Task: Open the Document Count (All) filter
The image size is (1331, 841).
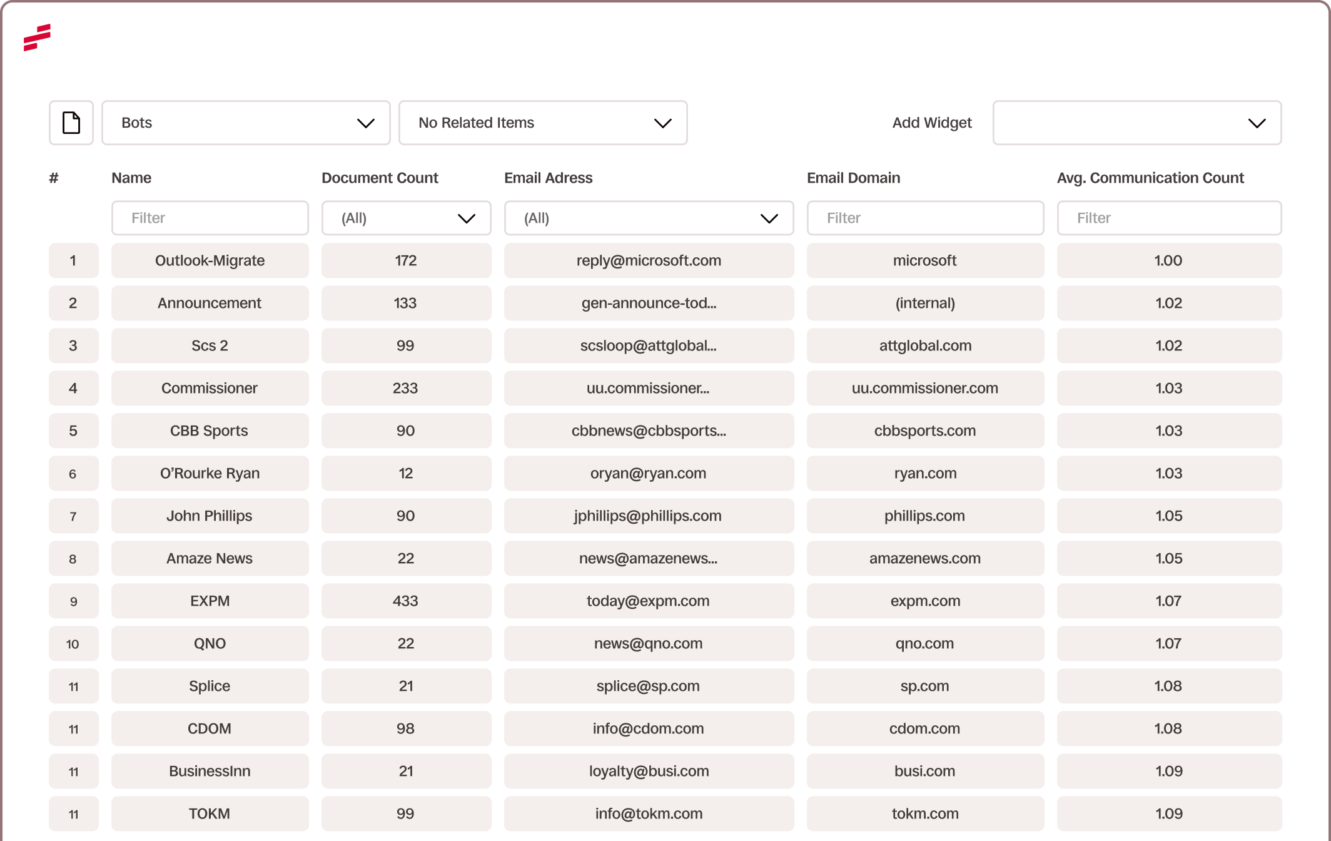Action: pyautogui.click(x=406, y=218)
